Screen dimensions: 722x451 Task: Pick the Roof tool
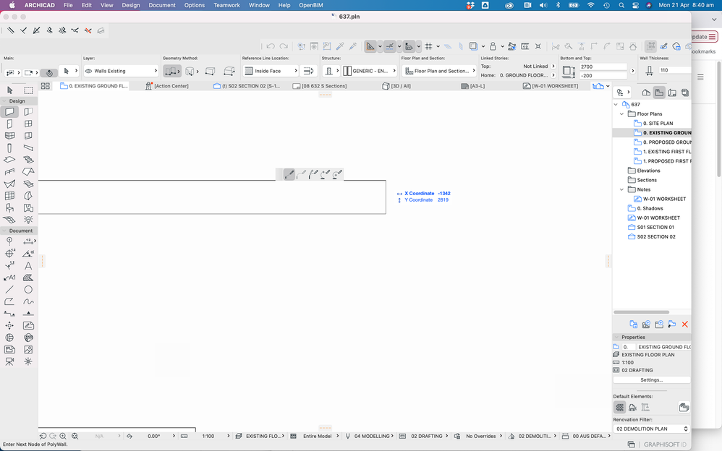point(28,172)
